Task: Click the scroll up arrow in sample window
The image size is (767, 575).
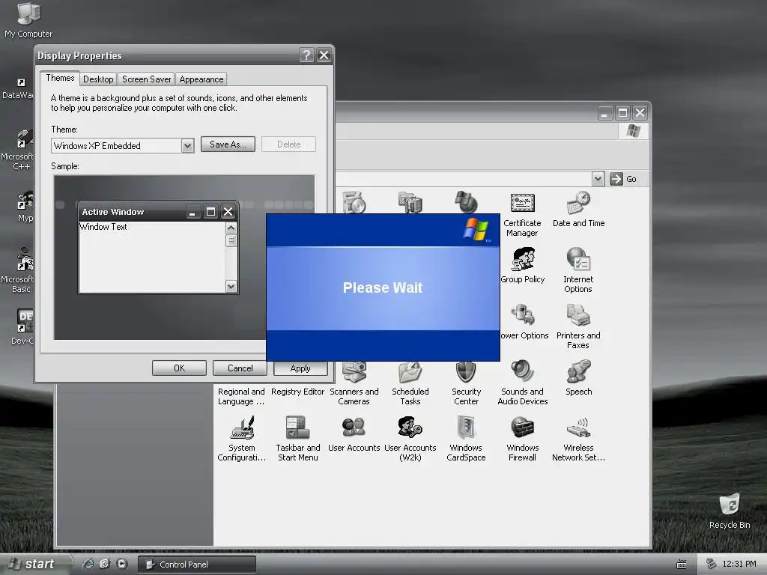Action: pyautogui.click(x=231, y=228)
